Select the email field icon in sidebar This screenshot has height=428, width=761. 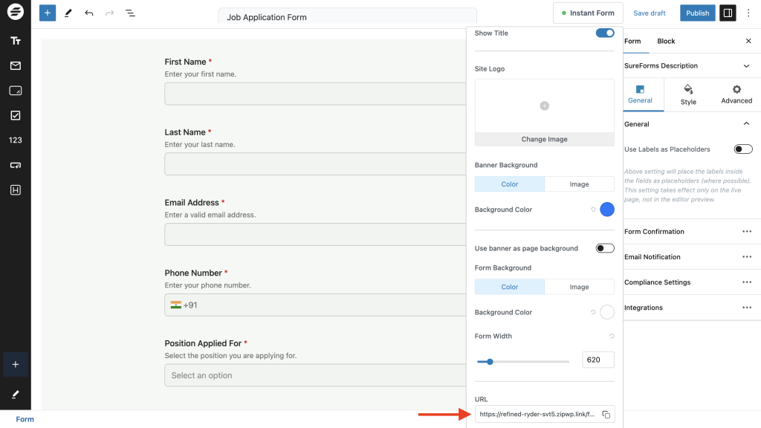tap(15, 66)
